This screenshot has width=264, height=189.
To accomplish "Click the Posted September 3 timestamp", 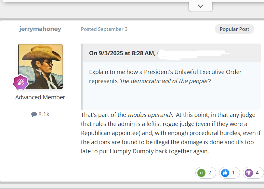I will [104, 29].
